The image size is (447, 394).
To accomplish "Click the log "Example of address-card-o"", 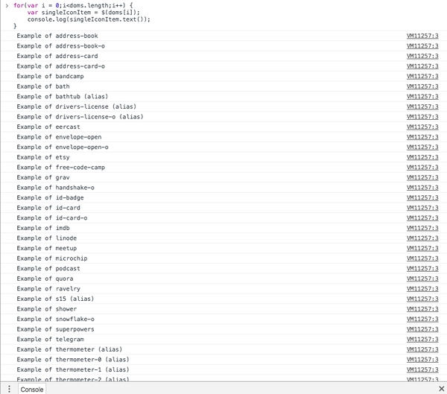I will (61, 66).
